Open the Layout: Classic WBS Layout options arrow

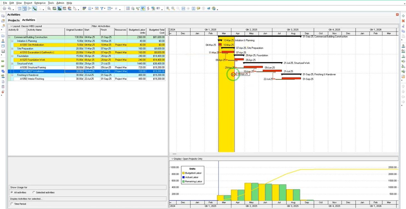tap(11, 26)
